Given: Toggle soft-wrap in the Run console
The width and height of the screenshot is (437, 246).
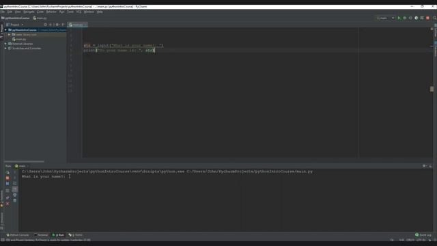Looking at the screenshot, I should coord(15,184).
